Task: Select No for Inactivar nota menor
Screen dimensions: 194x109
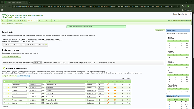Action: (63, 63)
